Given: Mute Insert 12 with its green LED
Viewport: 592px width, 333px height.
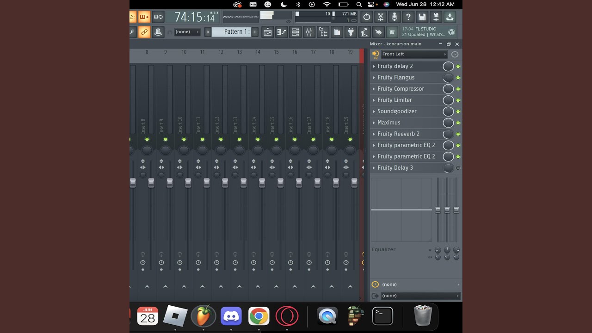Looking at the screenshot, I should 221,139.
